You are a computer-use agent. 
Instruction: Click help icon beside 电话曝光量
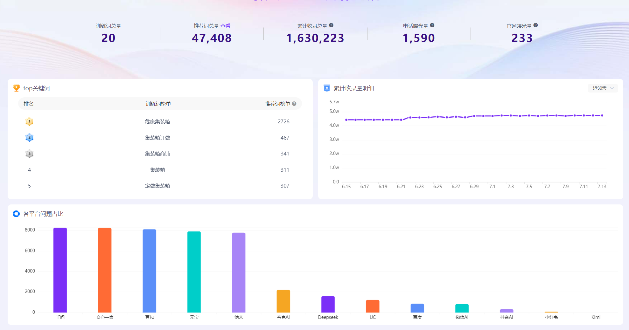pyautogui.click(x=432, y=25)
